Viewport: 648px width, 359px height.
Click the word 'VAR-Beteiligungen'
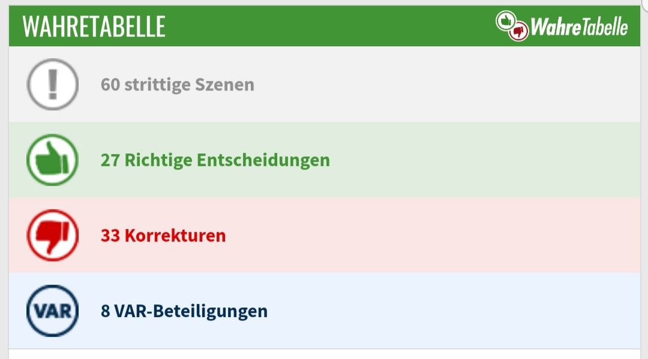point(190,312)
